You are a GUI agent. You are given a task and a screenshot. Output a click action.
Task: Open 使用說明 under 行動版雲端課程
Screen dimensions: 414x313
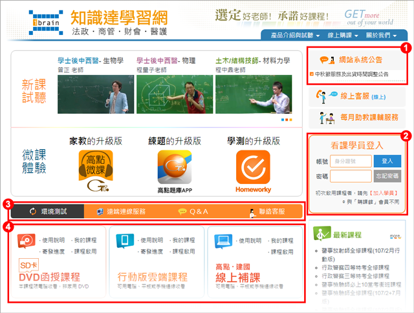[x=152, y=240]
